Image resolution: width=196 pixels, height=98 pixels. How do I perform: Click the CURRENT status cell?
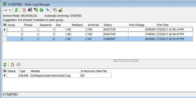[116, 39]
